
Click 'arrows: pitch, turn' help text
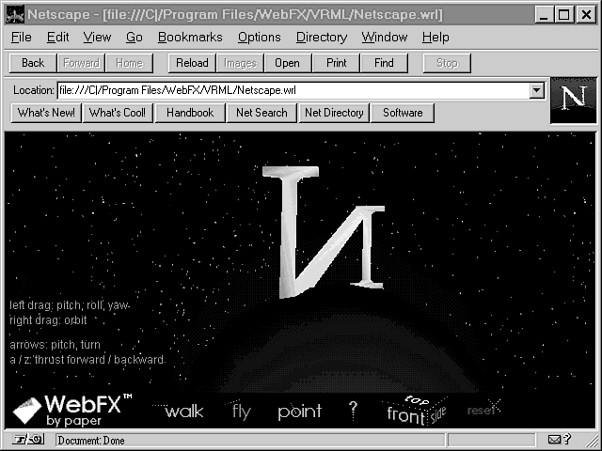coord(55,345)
